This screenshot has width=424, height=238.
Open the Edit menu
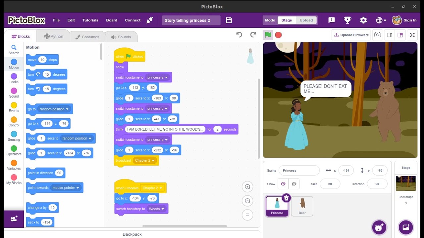pyautogui.click(x=71, y=20)
